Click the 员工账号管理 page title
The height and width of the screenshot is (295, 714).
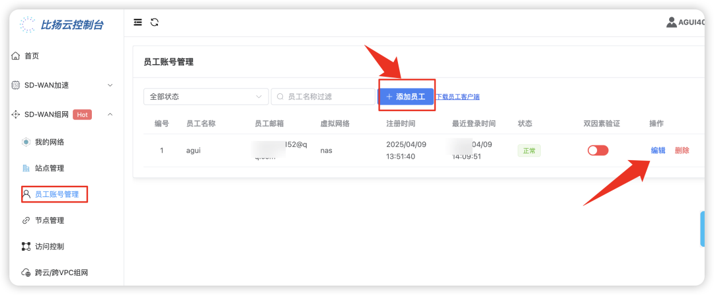[169, 62]
